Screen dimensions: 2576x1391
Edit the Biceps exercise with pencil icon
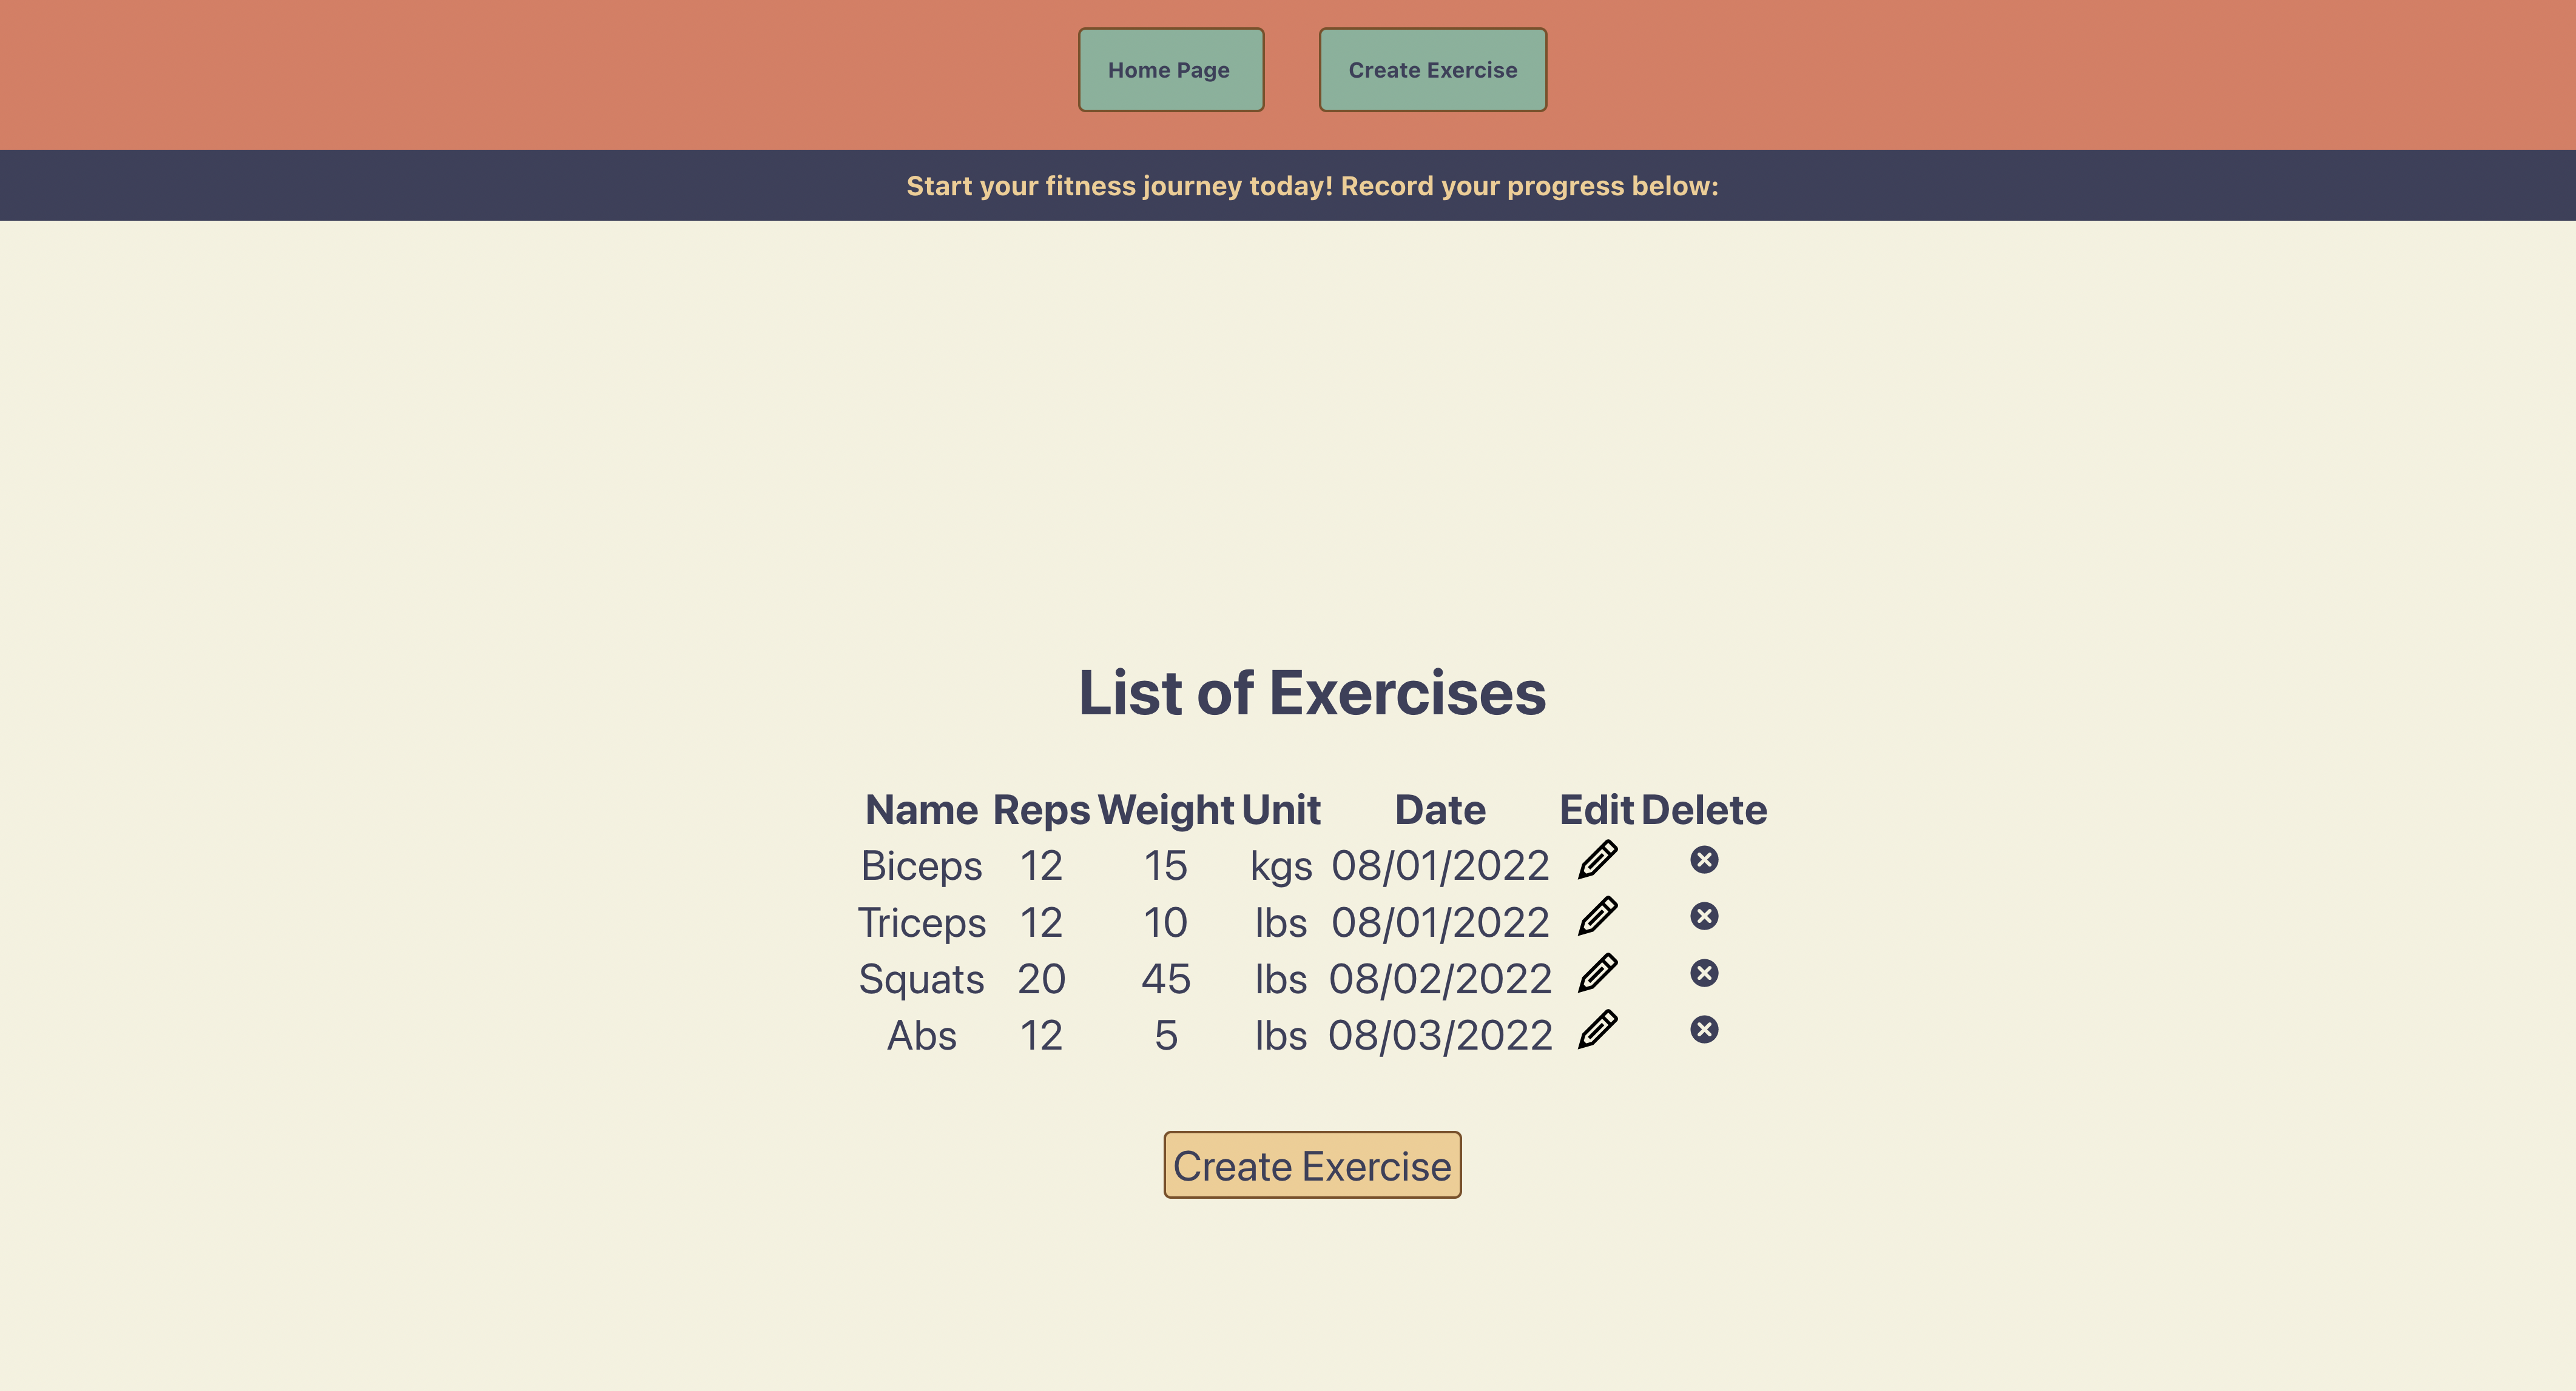pos(1597,860)
